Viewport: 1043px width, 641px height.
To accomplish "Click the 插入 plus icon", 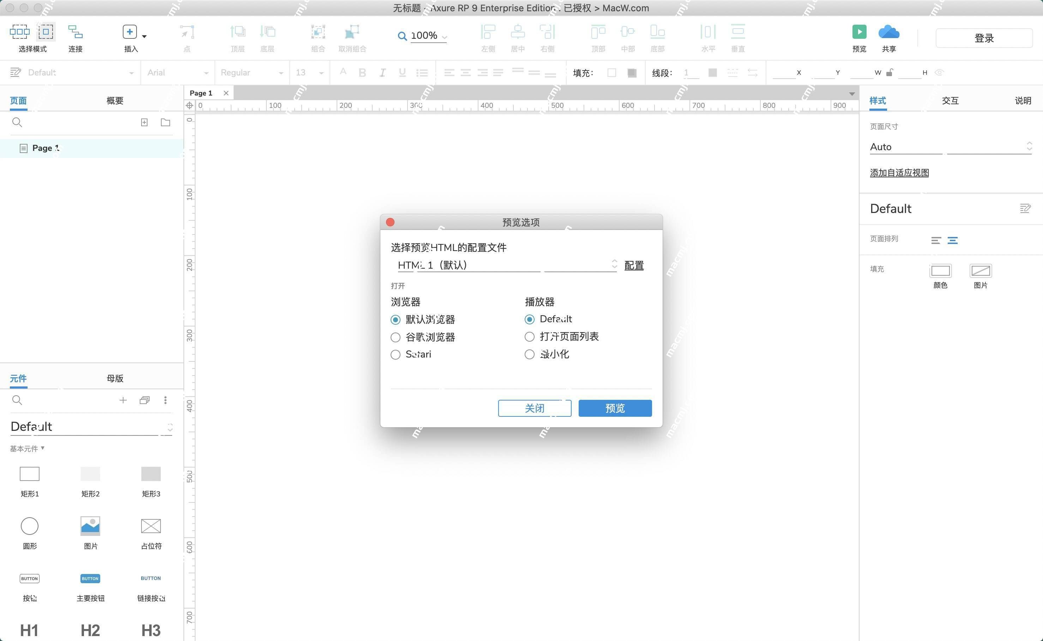I will pos(130,32).
